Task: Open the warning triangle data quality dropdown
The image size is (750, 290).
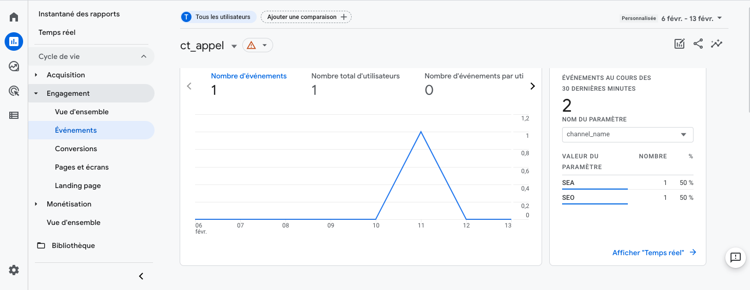Action: click(258, 45)
